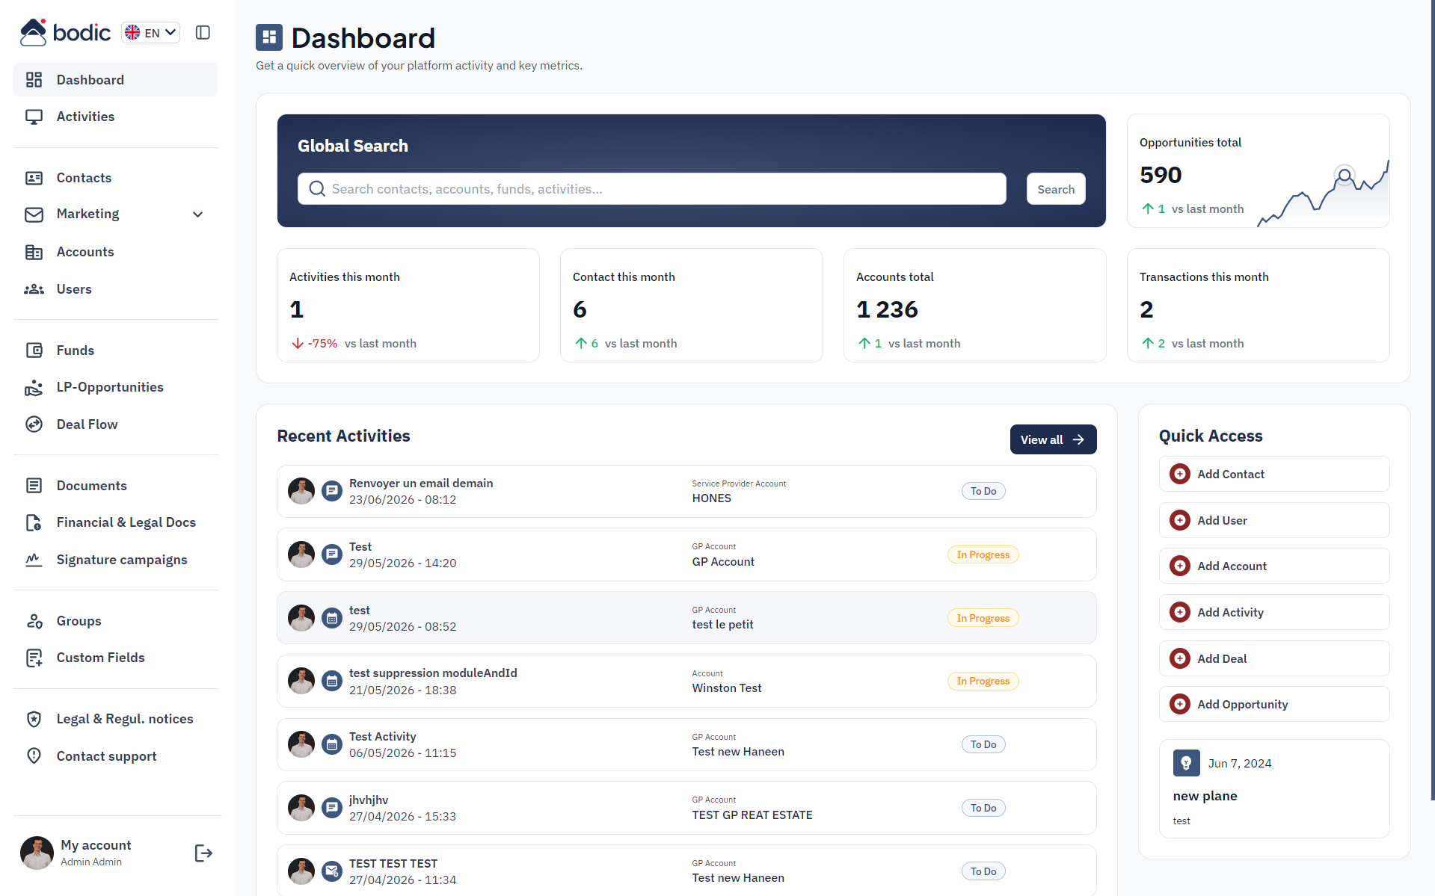Click Add User in Quick Access
1435x896 pixels.
1274,520
